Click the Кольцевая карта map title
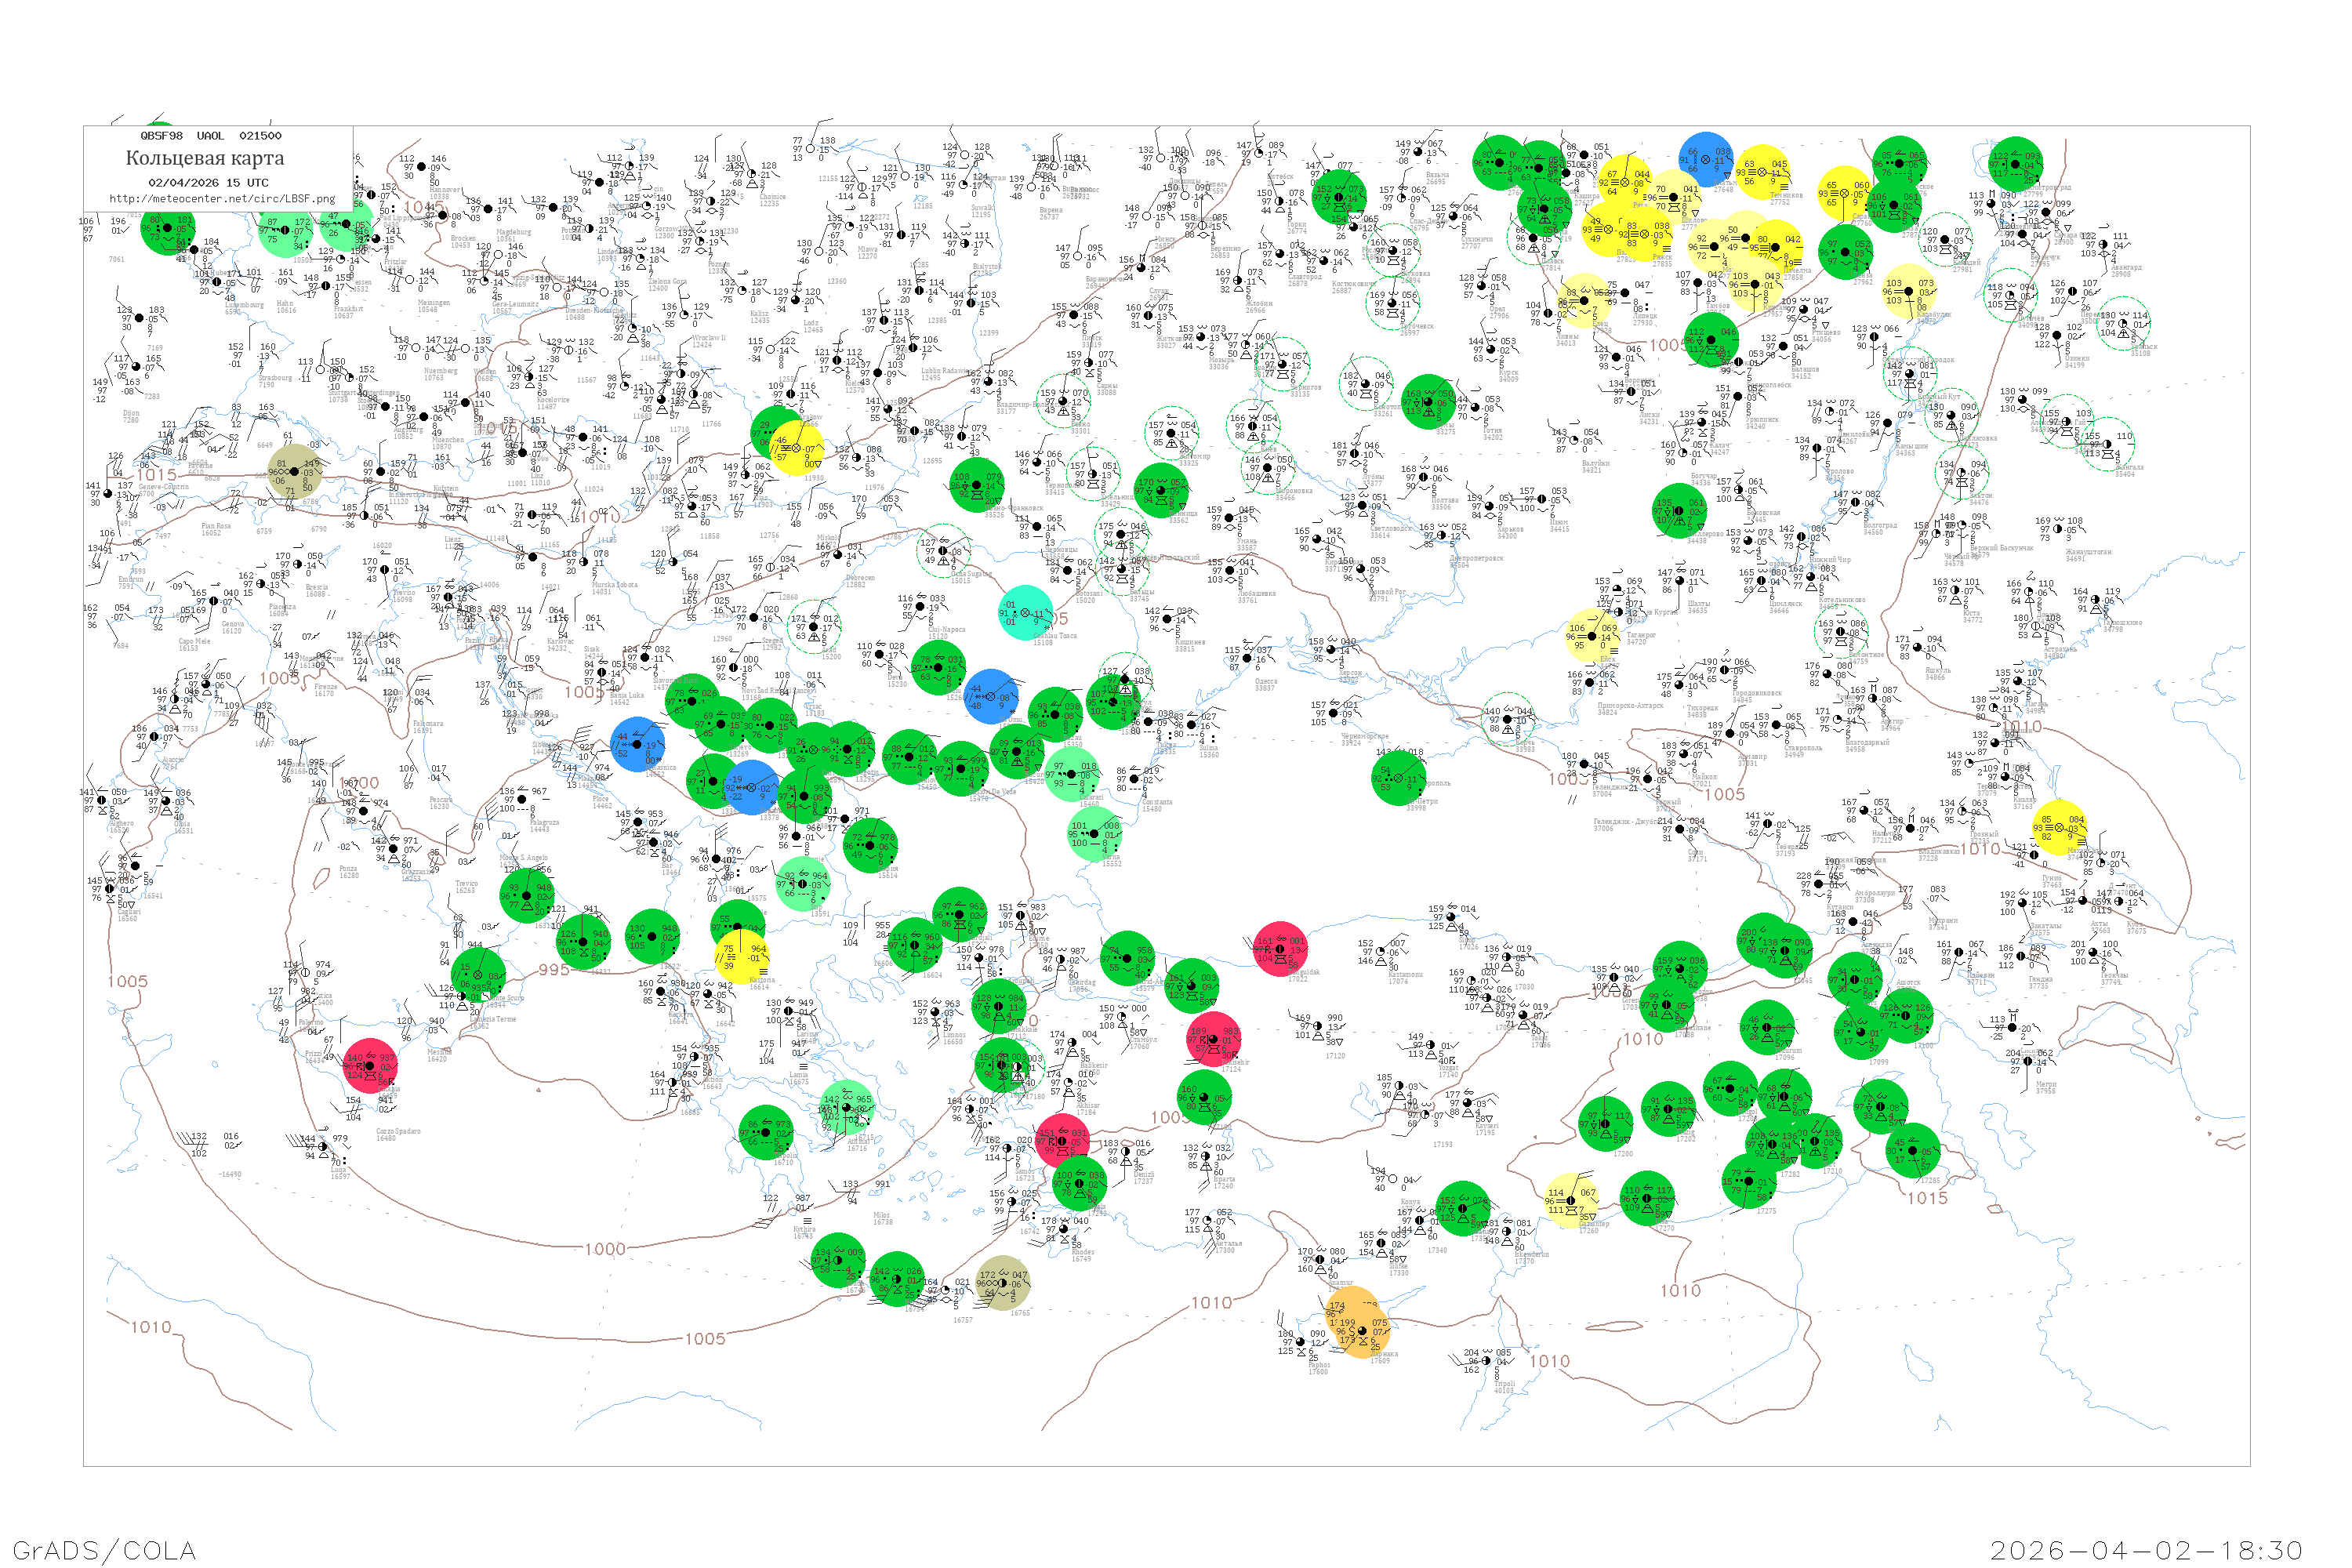 pos(205,158)
